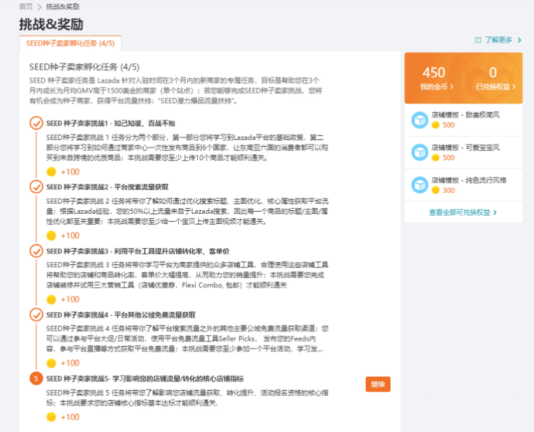Click the gold coin icon under challenge 1
534x432 pixels.
(x=51, y=172)
